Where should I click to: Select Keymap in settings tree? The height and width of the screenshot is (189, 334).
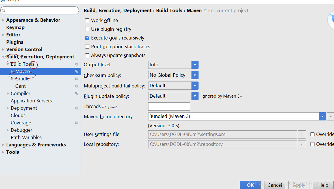click(15, 28)
